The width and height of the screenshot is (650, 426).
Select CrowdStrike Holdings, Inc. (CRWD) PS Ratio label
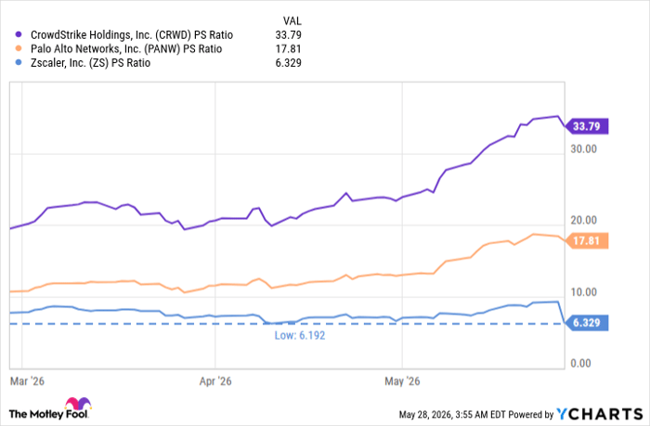pos(132,35)
